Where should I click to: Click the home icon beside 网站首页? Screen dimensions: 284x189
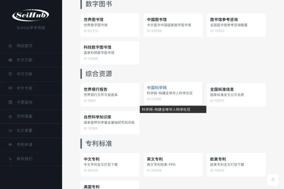10,46
